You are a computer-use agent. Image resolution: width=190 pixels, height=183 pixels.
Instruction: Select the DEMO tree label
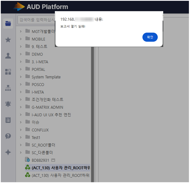coord(37,54)
